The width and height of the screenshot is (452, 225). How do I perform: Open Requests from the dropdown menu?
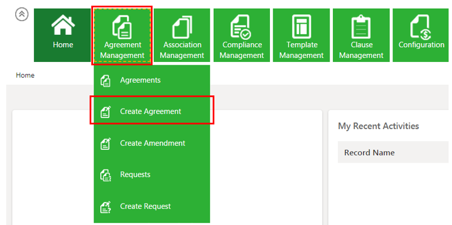click(x=151, y=175)
